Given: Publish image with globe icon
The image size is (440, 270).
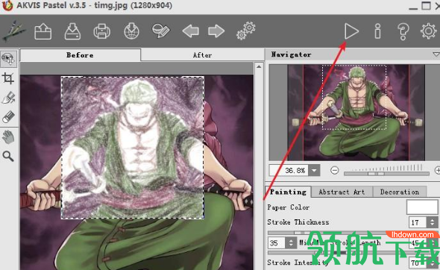Looking at the screenshot, I should tap(131, 31).
